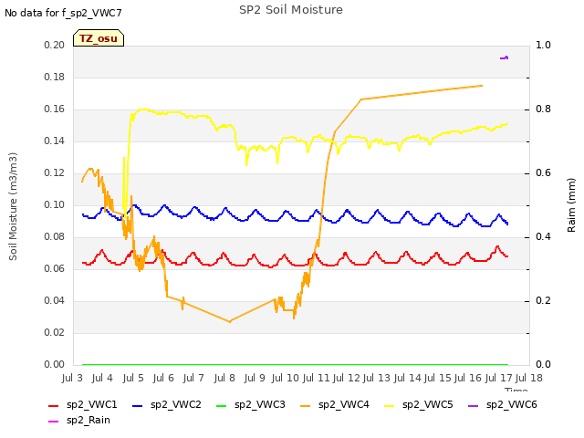Image resolution: width=584 pixels, height=438 pixels.
Task: Click the purple sp2_VWC6 legend swatch
Action: coord(474,405)
